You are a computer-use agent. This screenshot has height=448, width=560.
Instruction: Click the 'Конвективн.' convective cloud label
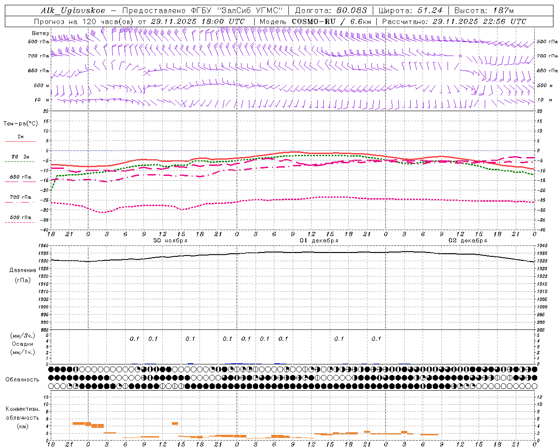[23, 409]
